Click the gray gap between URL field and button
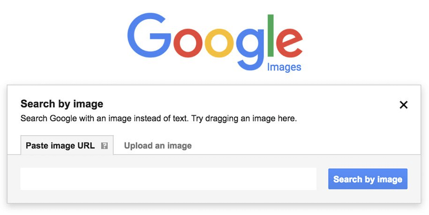The image size is (429, 215). (x=322, y=179)
